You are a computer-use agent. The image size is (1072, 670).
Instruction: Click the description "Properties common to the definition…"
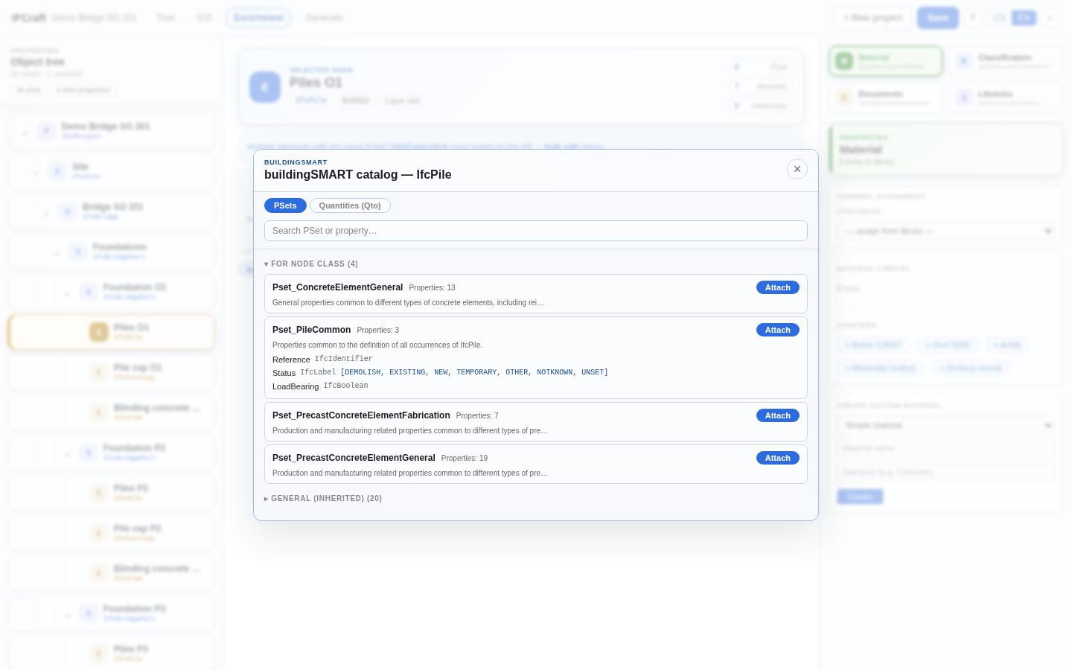(x=377, y=345)
